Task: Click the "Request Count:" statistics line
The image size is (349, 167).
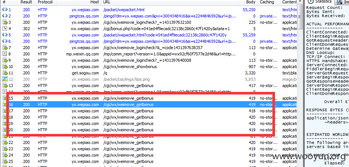Action: pos(324,7)
